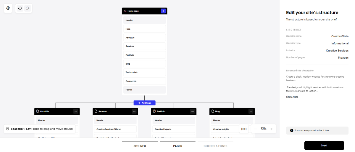
Task: Select the Hero section
Action: [x=144, y=29]
